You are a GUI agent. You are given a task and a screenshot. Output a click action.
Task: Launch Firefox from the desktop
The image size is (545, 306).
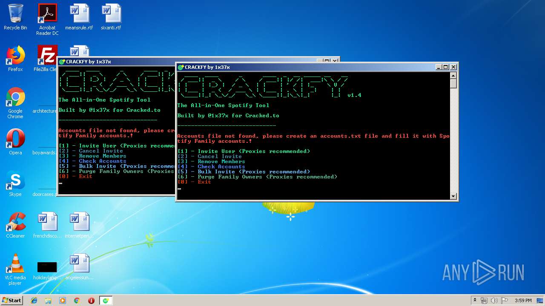click(15, 59)
